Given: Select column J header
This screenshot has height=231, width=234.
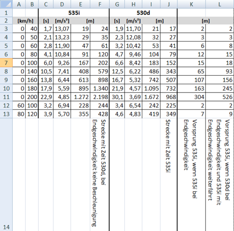Looking at the screenshot, I should (x=168, y=4).
